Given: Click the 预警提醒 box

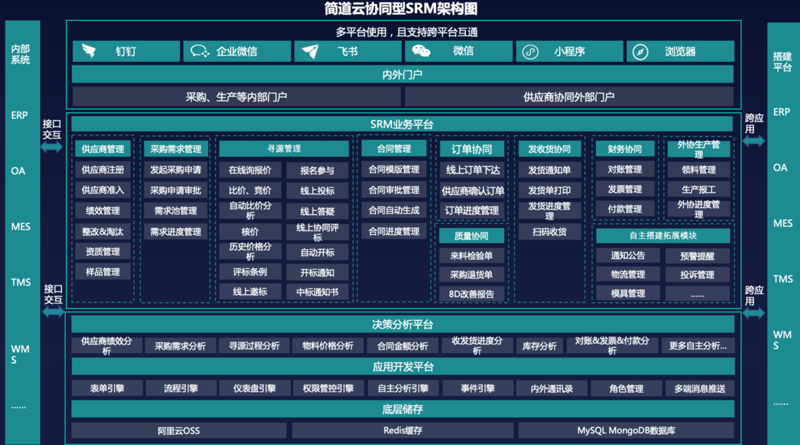Looking at the screenshot, I should [697, 256].
